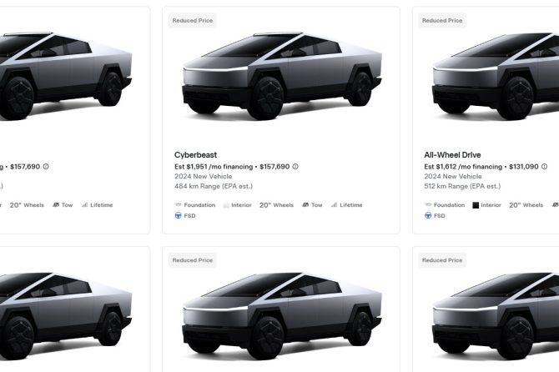Open the All-Wheel Drive listing title
Viewport: 559px width, 372px height.
click(x=452, y=155)
